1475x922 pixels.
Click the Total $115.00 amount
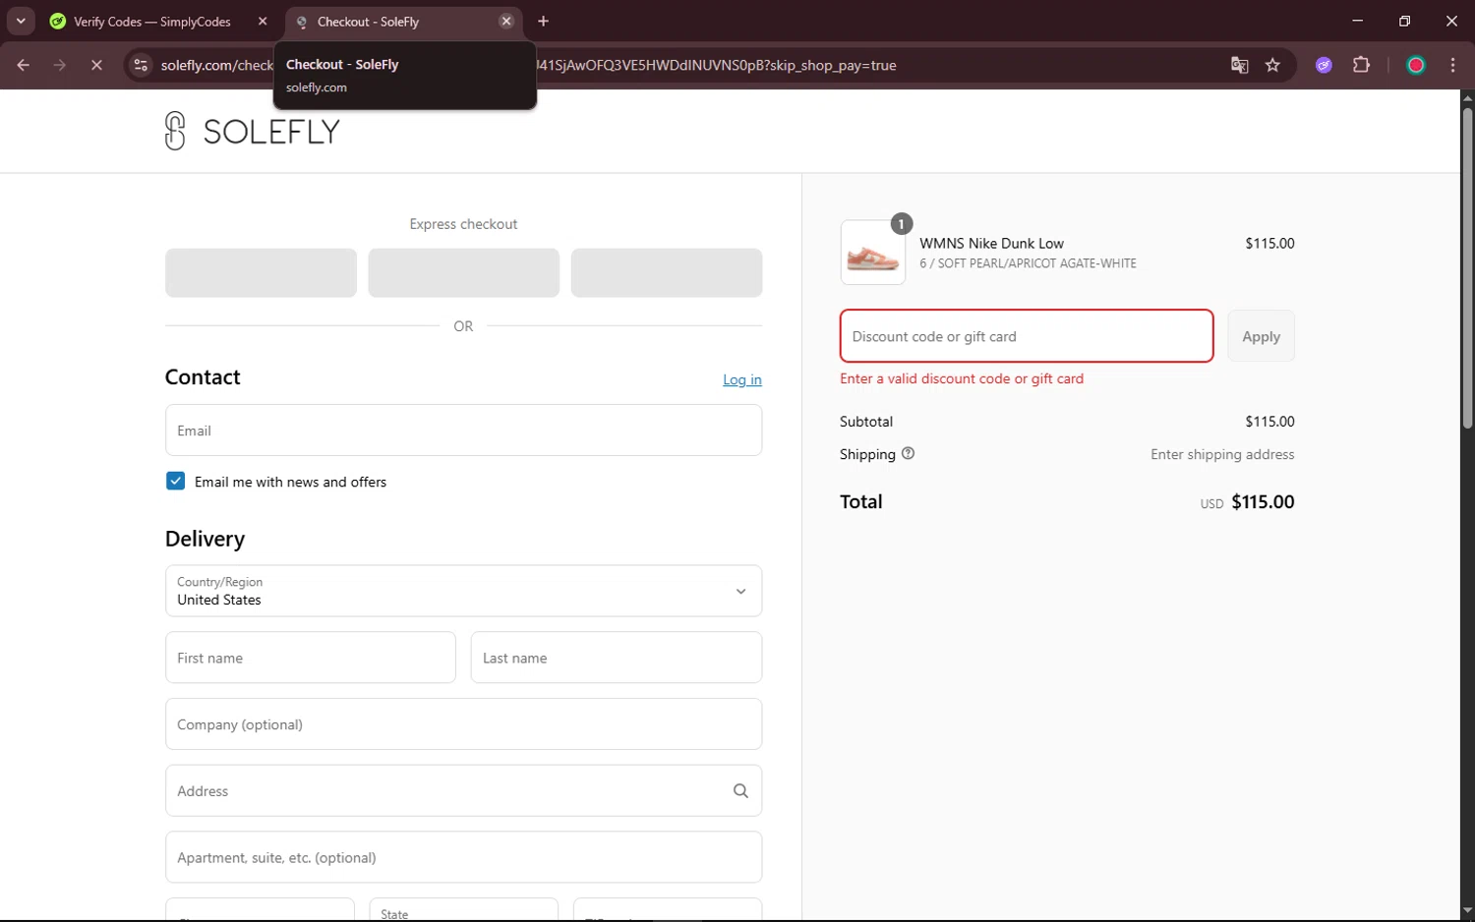coord(1263,501)
